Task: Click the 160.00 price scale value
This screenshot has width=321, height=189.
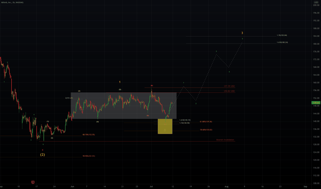Action: coord(316,82)
